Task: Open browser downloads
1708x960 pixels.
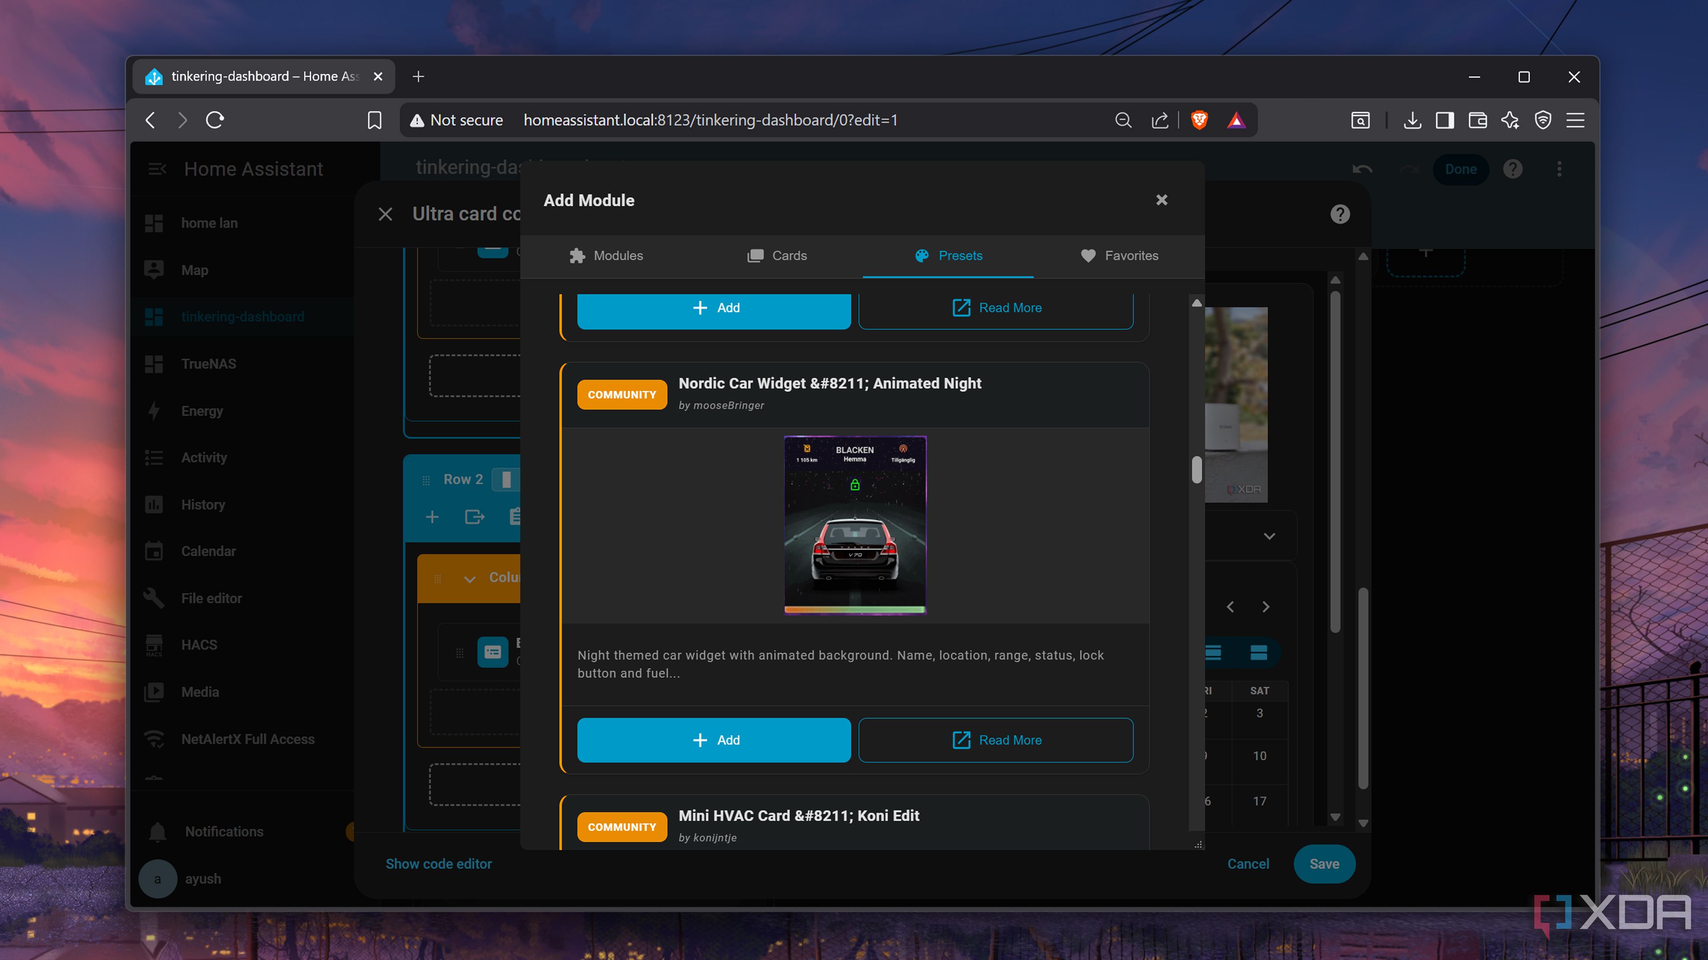Action: click(1412, 120)
